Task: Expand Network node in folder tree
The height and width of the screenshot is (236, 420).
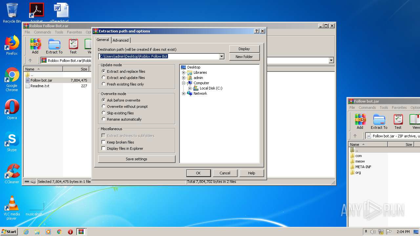Action: 184,93
